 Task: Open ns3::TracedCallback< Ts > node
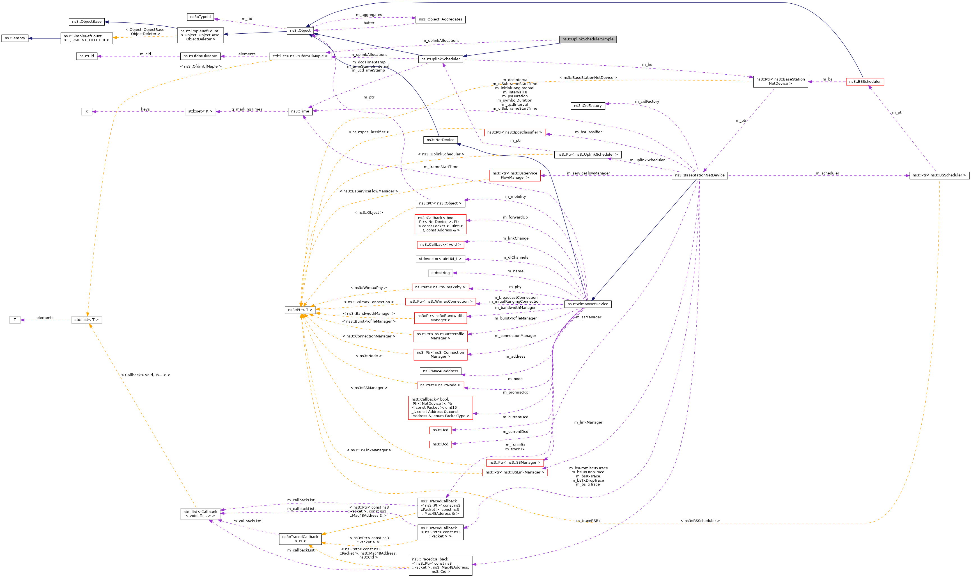(300, 539)
